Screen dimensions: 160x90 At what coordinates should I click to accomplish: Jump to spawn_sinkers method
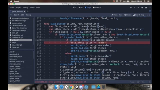15,81
